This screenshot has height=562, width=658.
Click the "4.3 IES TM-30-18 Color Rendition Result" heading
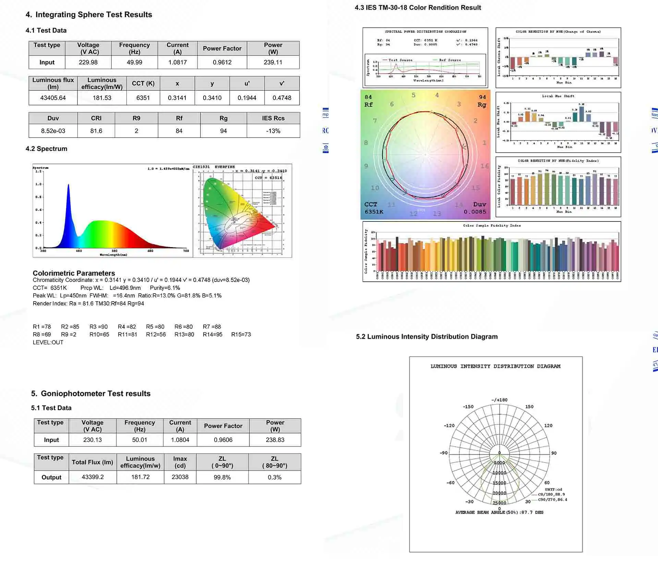click(x=418, y=8)
